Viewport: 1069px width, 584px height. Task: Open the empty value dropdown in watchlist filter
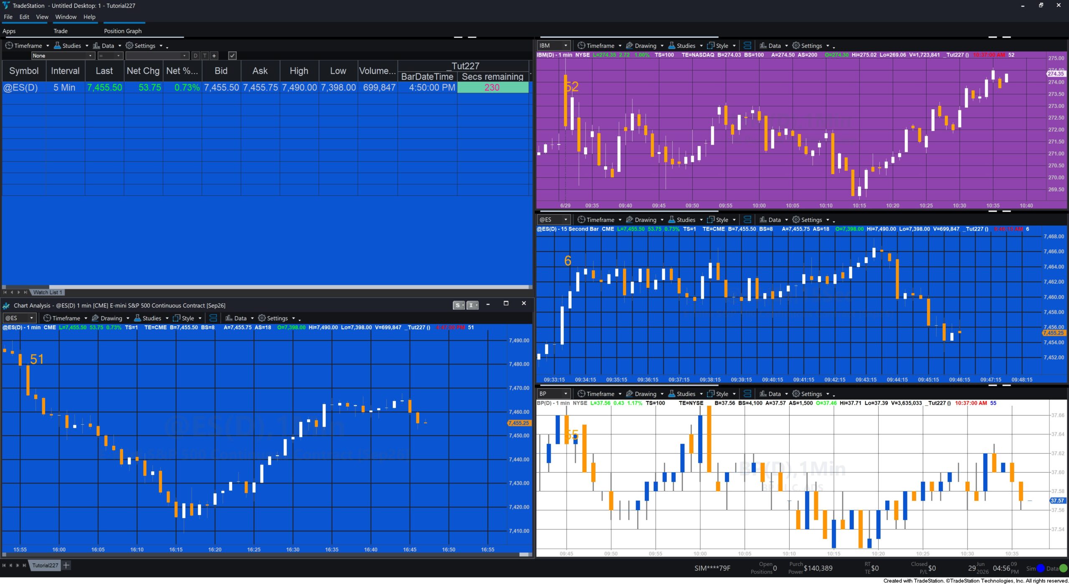[x=157, y=55]
